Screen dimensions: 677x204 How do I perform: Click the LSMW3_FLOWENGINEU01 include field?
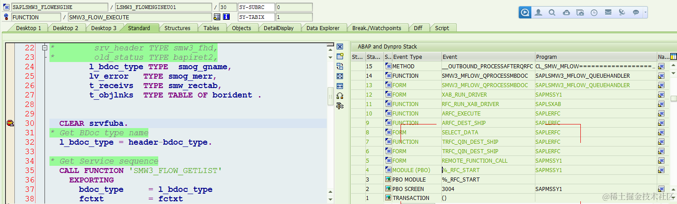(x=163, y=7)
